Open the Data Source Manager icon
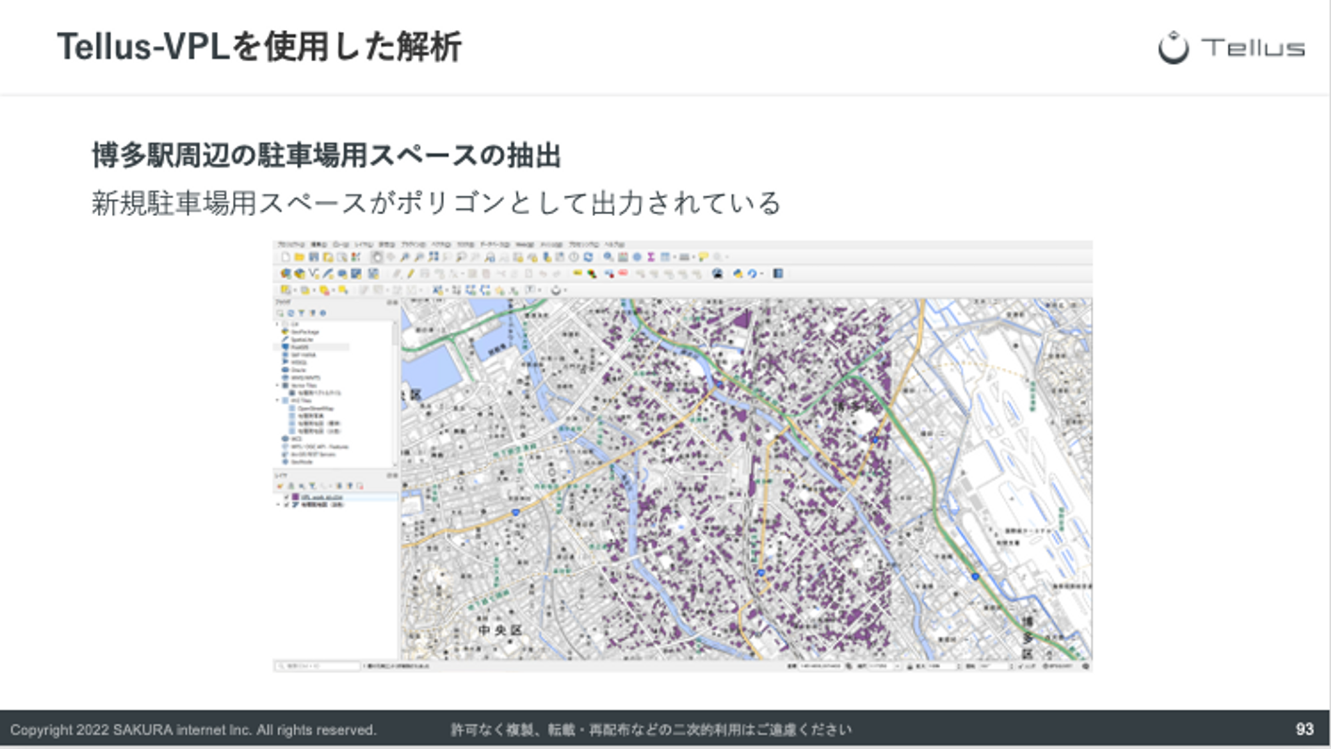This screenshot has width=1331, height=749. pos(285,273)
